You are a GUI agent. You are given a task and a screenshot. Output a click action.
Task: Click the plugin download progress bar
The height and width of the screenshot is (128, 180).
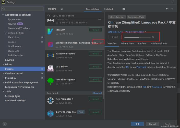tap(137, 37)
